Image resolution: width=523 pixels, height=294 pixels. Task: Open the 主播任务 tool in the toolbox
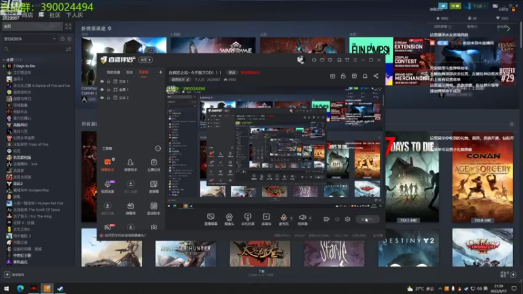154,165
